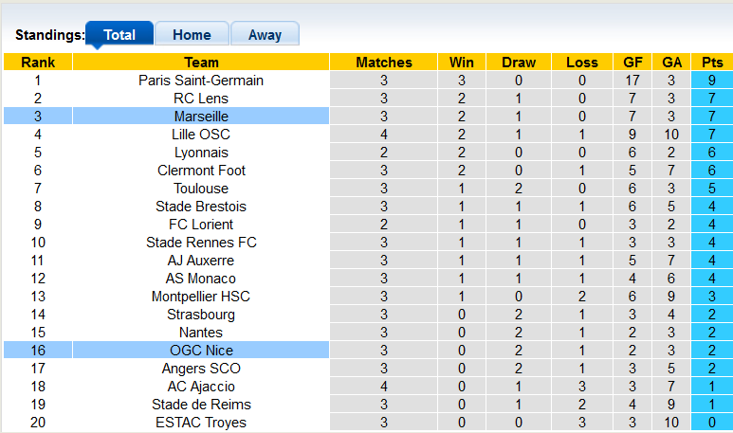Switch to the Total standings tab
The image size is (733, 433).
coord(119,35)
